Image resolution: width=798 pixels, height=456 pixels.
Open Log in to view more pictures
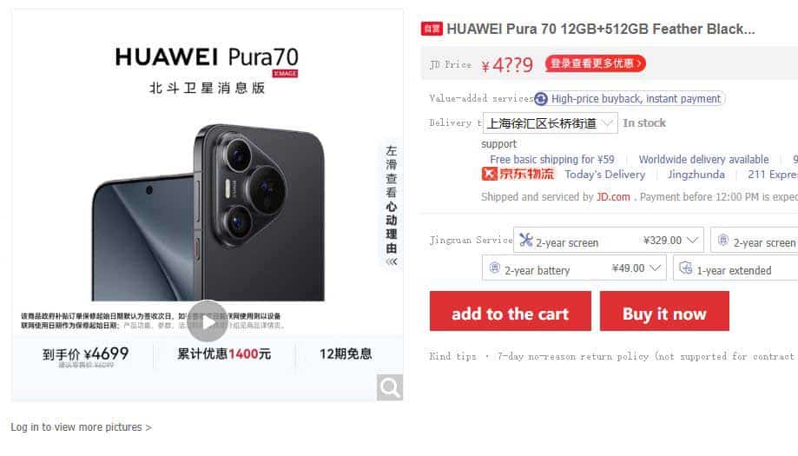(x=81, y=427)
